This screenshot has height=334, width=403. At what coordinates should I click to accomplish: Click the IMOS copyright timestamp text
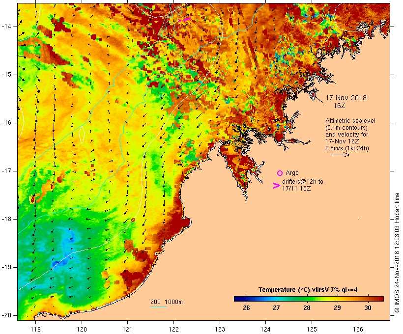397,253
